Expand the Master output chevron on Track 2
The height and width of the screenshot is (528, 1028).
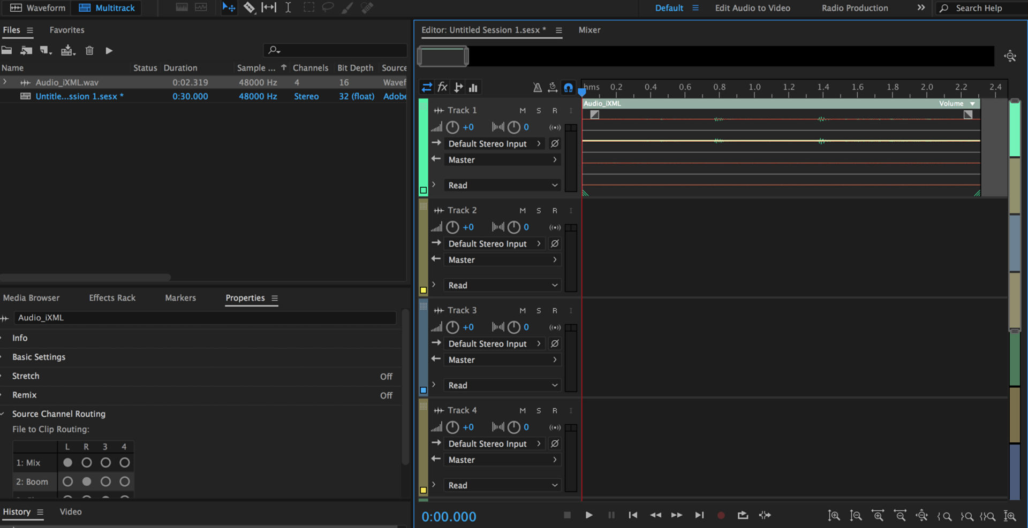pyautogui.click(x=554, y=259)
